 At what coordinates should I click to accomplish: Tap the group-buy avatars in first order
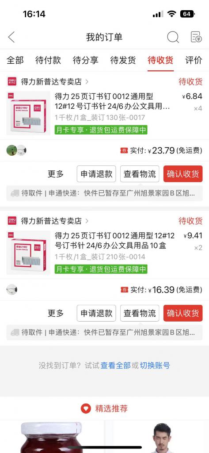[x=16, y=150]
